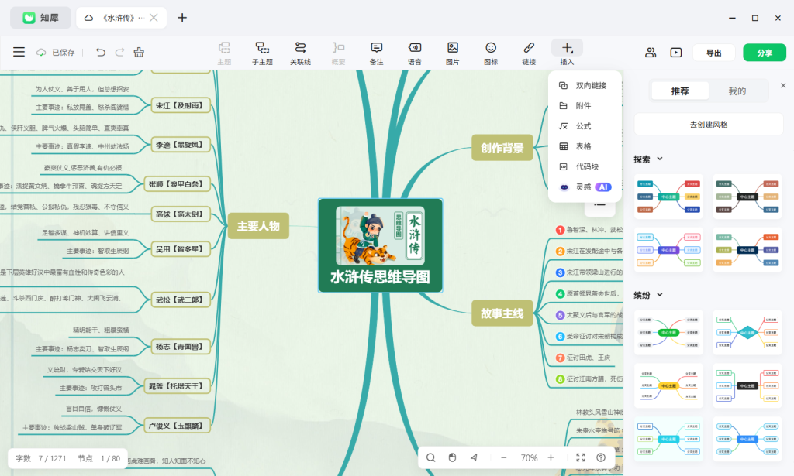Zoom out with the minus button
794x476 pixels.
504,457
